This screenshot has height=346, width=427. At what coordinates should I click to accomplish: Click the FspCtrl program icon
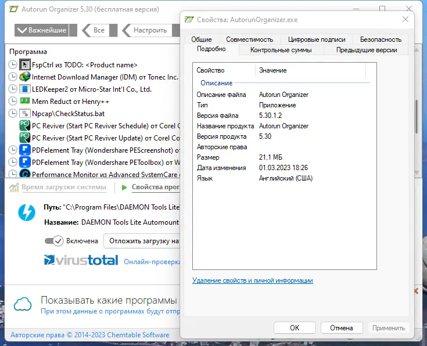point(25,65)
